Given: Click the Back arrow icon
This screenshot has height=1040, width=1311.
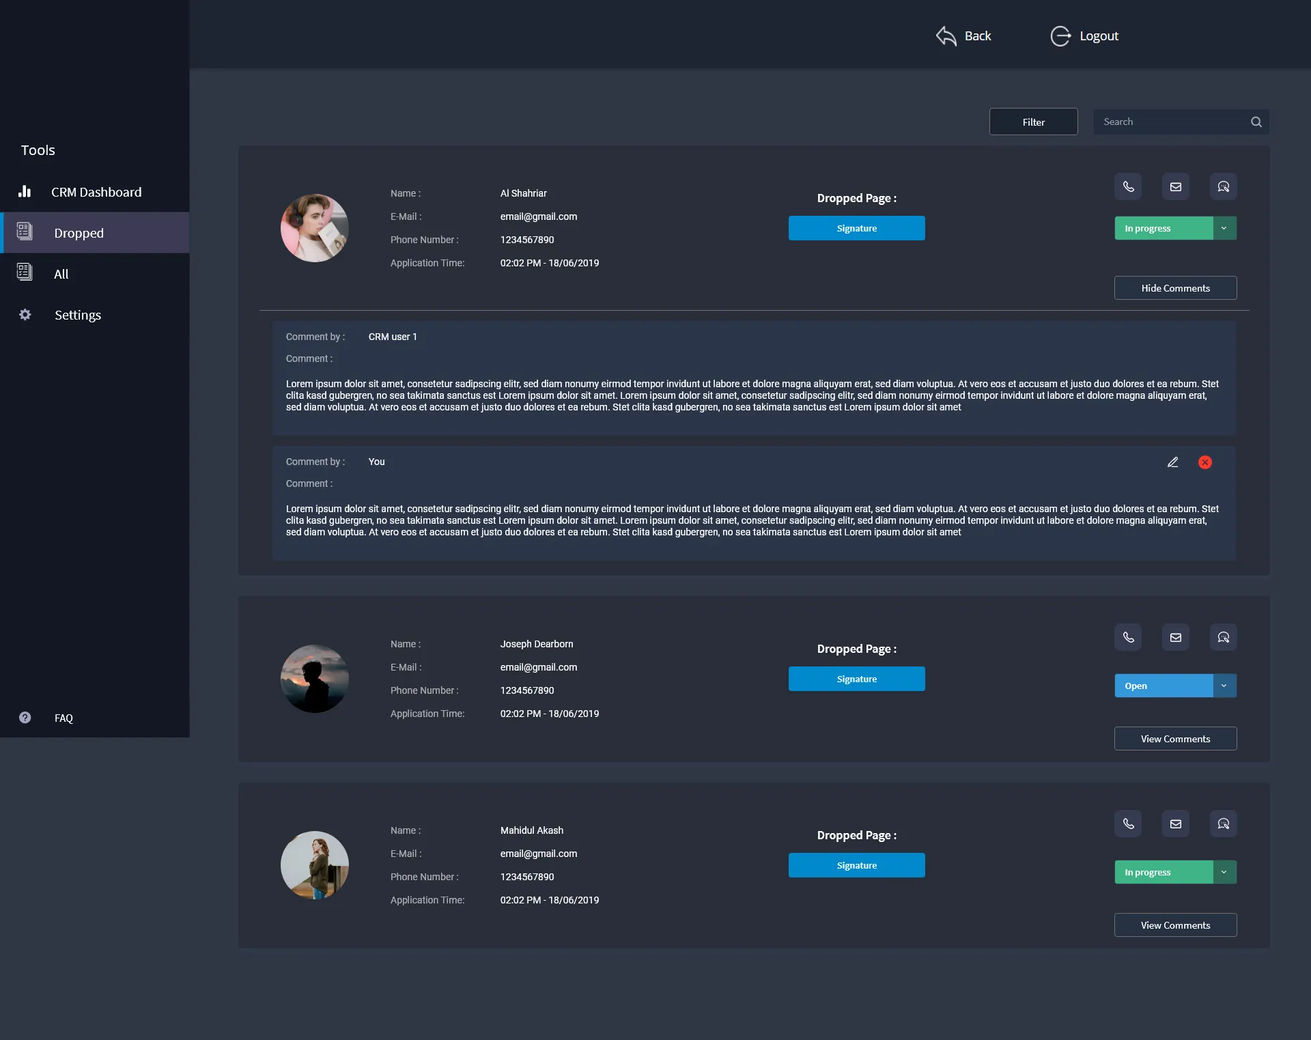Looking at the screenshot, I should point(946,36).
